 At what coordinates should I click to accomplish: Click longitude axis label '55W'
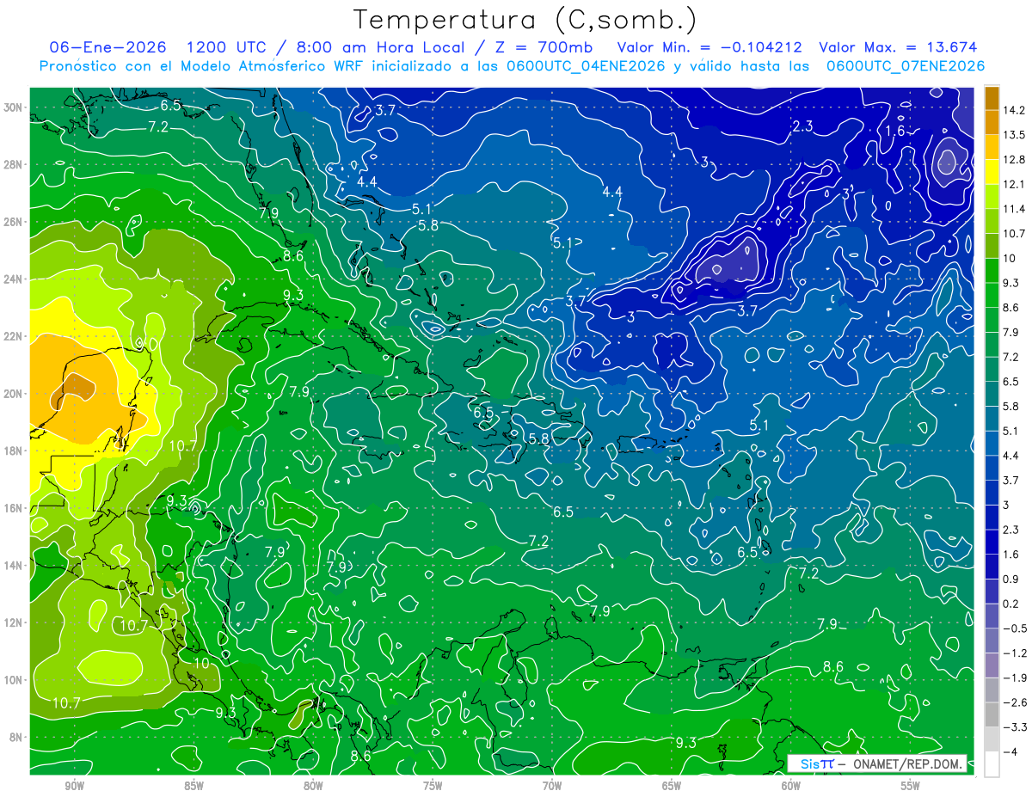(911, 787)
